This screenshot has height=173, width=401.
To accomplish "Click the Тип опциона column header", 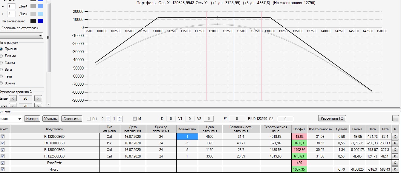I will tap(109, 129).
